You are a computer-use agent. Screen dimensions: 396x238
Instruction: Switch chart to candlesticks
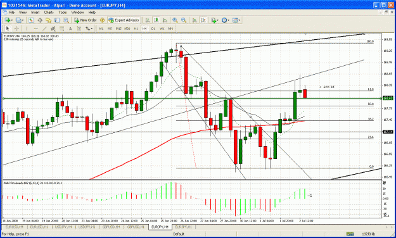pos(156,20)
